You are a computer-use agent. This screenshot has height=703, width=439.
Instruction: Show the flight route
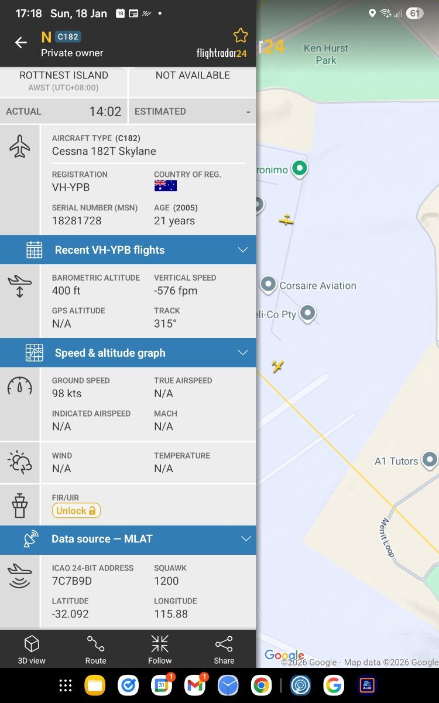(95, 650)
